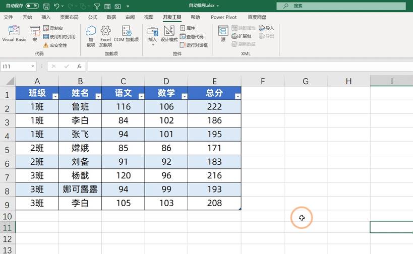Click the 搜索 search box
Screen dimensions: 413x254
click(x=341, y=6)
